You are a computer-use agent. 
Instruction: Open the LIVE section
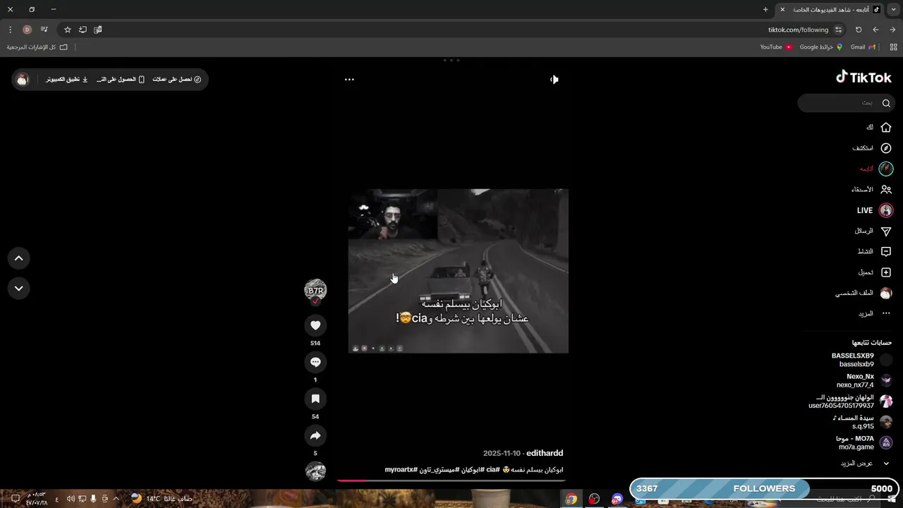(875, 210)
